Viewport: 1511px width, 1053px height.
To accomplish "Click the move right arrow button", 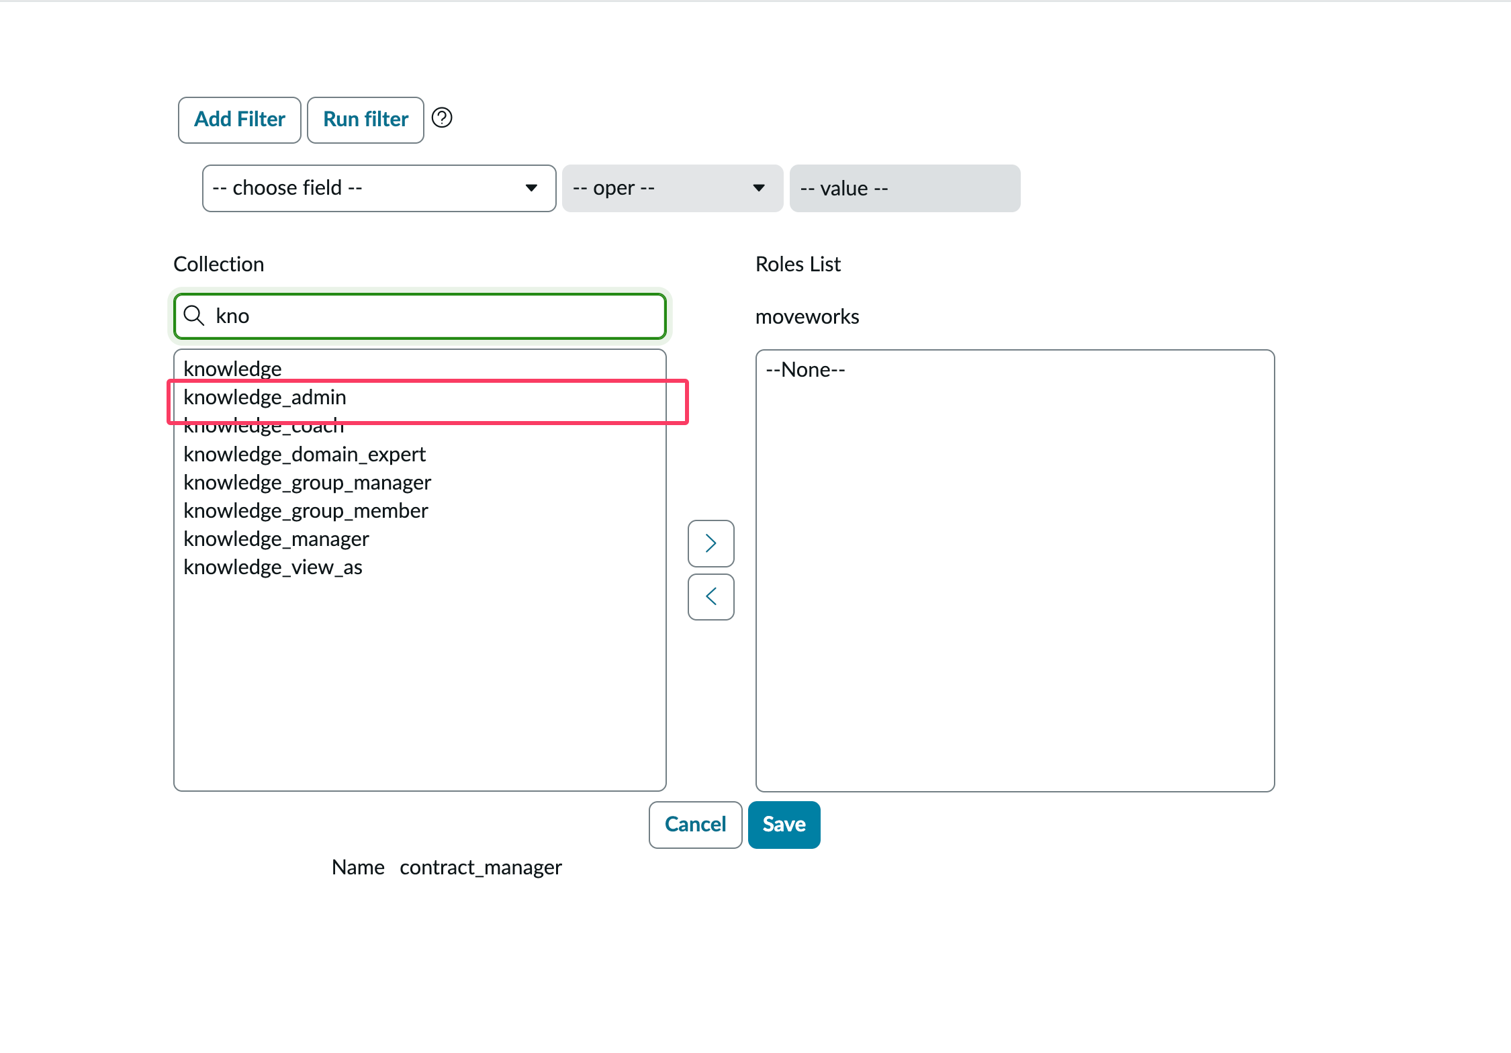I will tap(711, 543).
